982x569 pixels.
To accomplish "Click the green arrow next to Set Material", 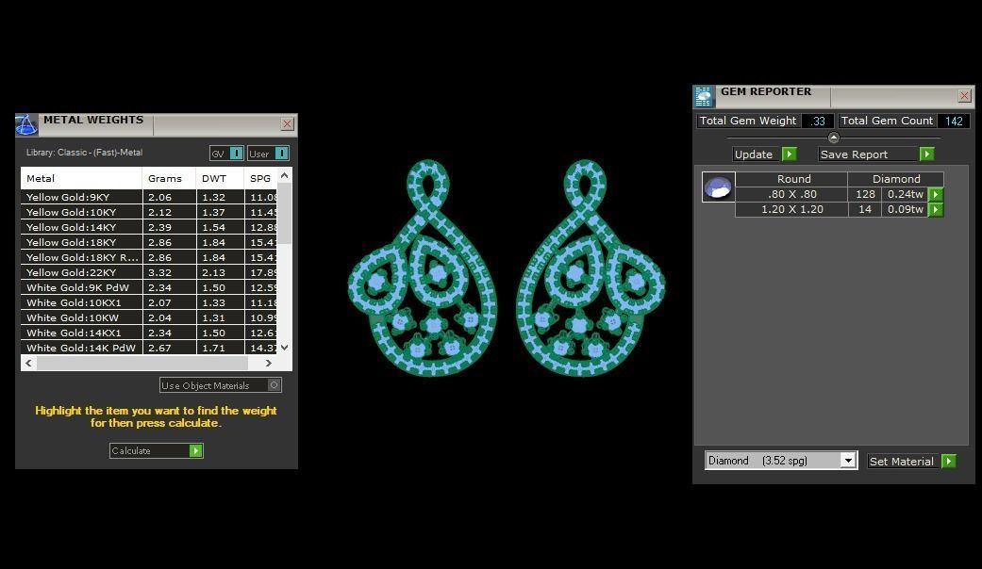I will coord(949,462).
